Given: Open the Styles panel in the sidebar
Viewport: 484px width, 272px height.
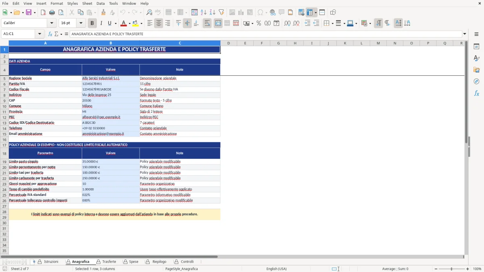Looking at the screenshot, I should point(476,58).
